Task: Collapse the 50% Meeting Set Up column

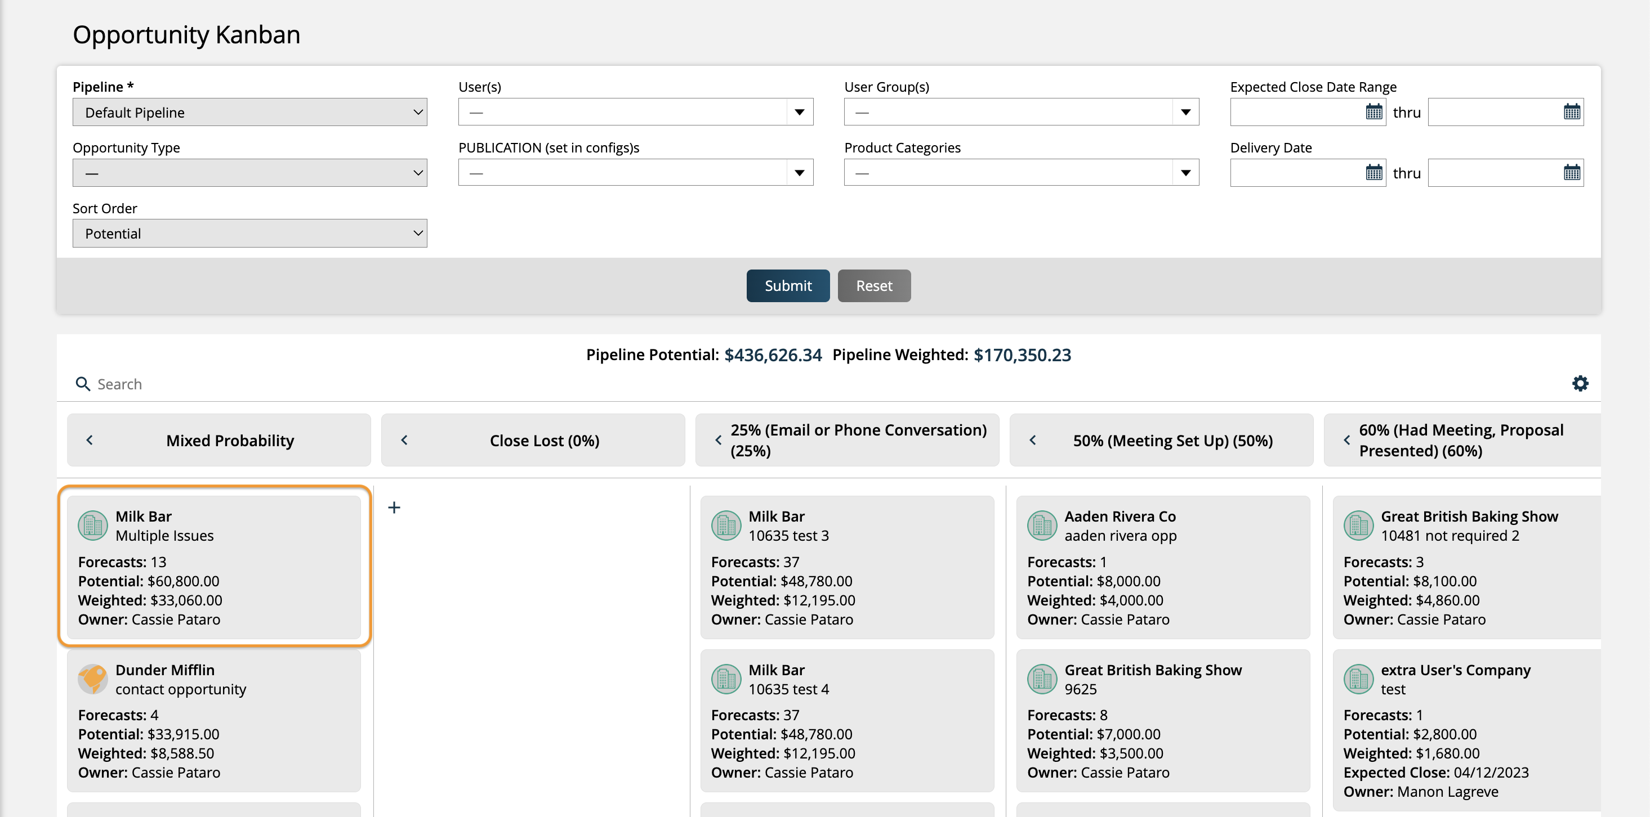Action: tap(1033, 440)
